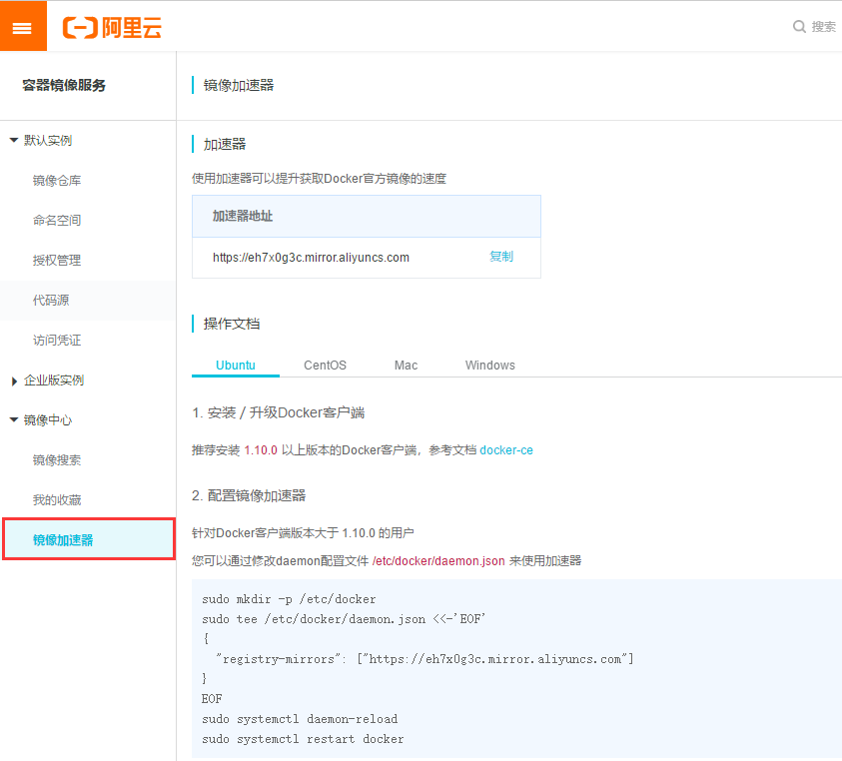Click the '1. 安装 / 升级Docker客户端' heading
This screenshot has width=842, height=761.
(278, 412)
